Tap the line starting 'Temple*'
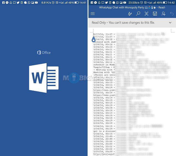 pos(104,67)
